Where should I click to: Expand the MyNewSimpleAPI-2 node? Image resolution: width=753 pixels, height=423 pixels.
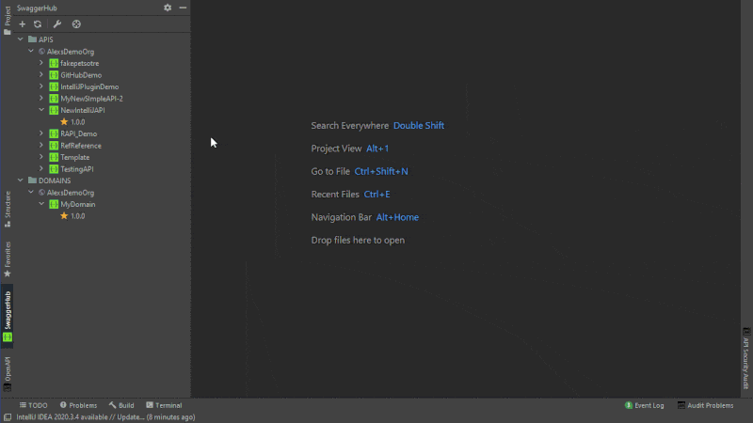[41, 99]
